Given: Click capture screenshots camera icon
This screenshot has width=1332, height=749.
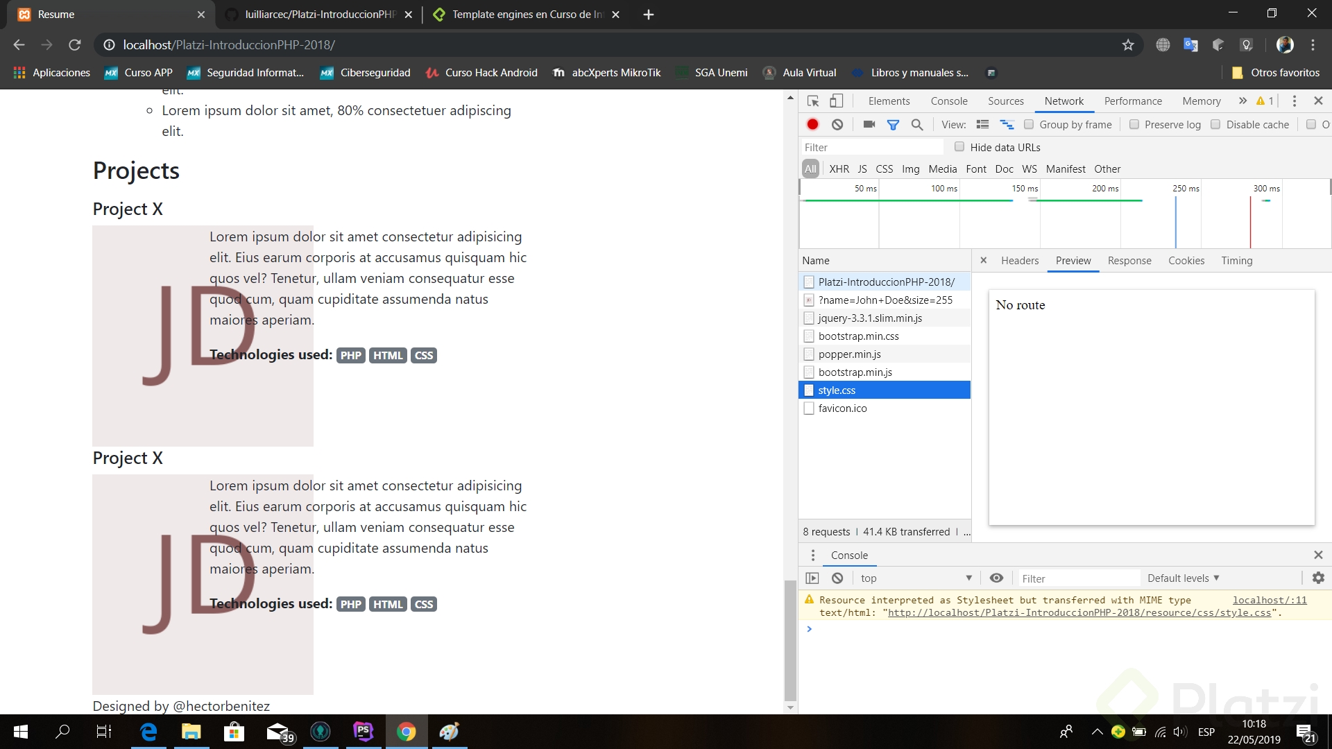Looking at the screenshot, I should [x=869, y=125].
